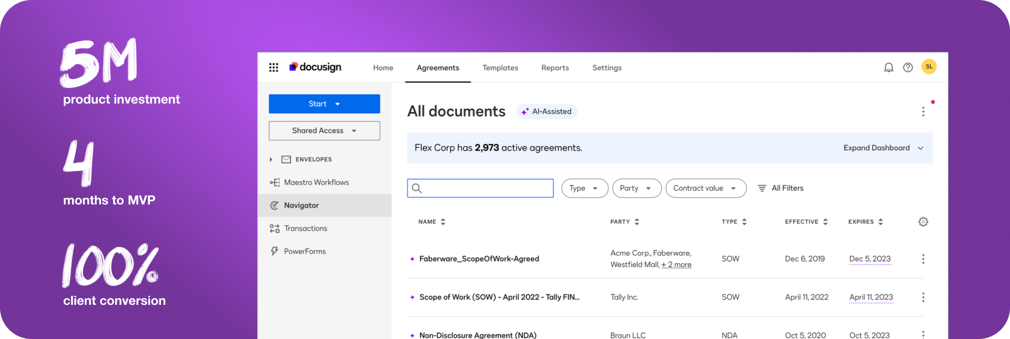This screenshot has height=339, width=1010.
Task: Open Scope of Work (SOW) April 2022 document
Action: tap(499, 297)
